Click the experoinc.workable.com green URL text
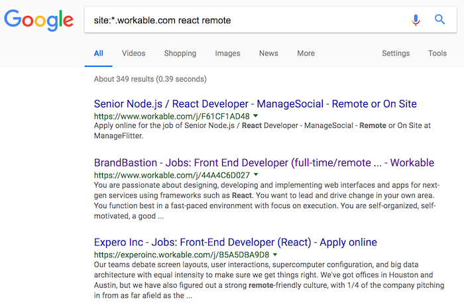464x307 pixels. tap(182, 255)
